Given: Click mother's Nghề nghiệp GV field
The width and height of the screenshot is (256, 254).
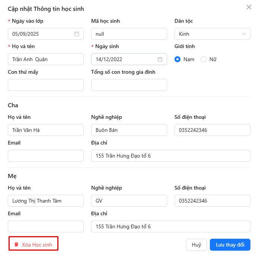Looking at the screenshot, I should click(129, 201).
